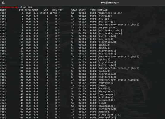Click the VSZ value 164344
Viewport: 165px width, 119px height.
pos(44,13)
